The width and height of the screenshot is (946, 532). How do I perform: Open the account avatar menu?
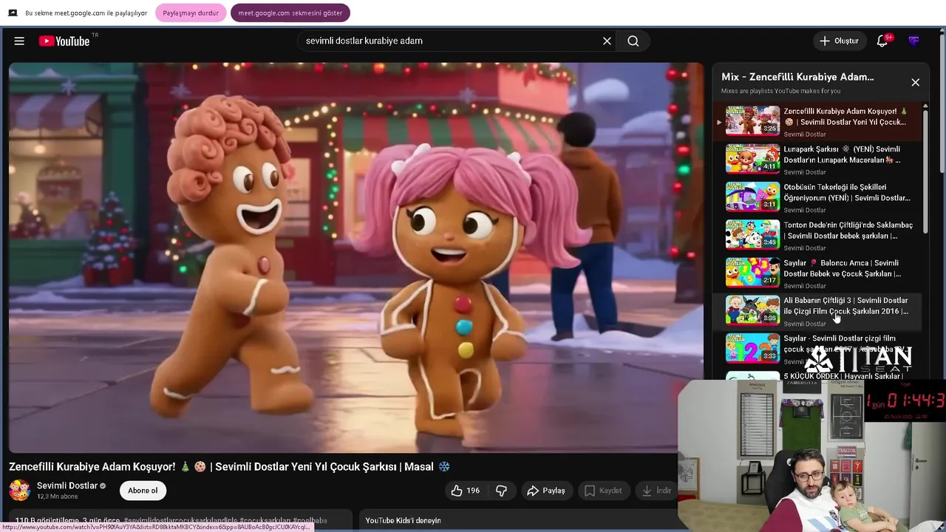(914, 41)
